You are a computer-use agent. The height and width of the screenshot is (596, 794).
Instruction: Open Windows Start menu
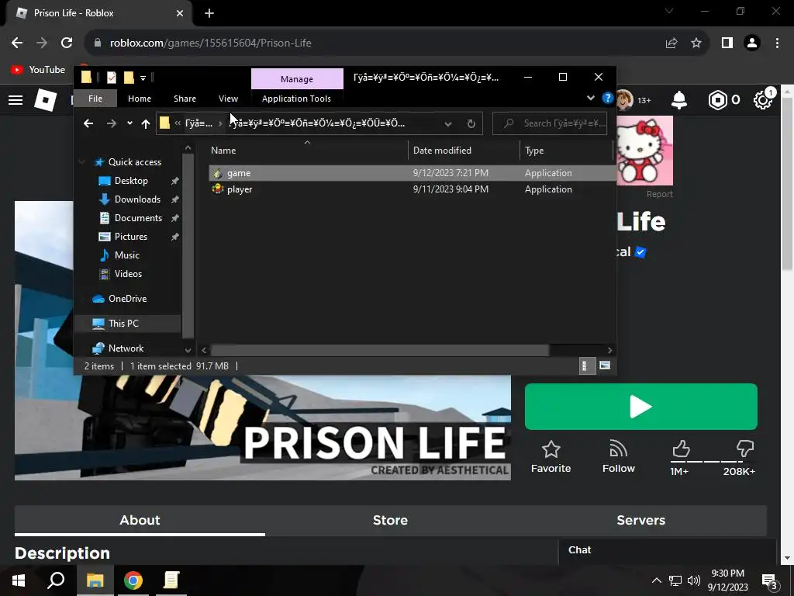point(19,580)
